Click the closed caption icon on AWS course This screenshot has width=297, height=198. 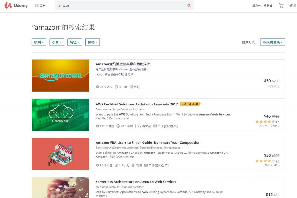click(x=155, y=126)
